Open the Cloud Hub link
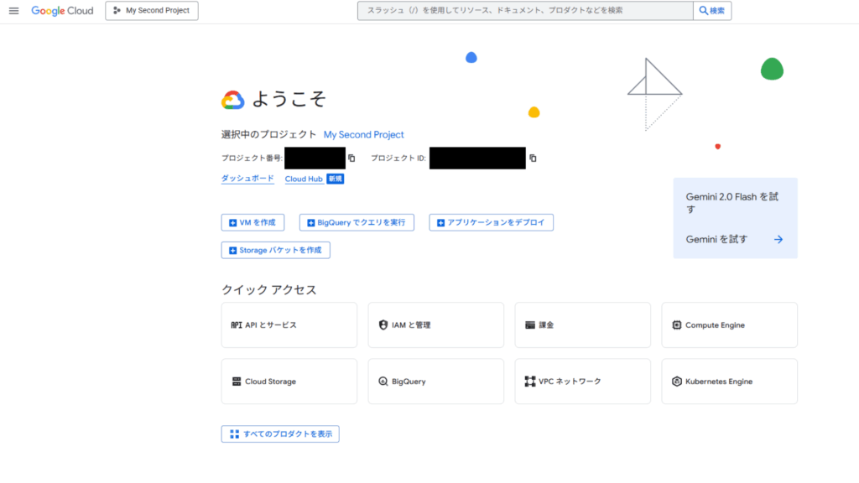This screenshot has height=483, width=859. pyautogui.click(x=304, y=179)
